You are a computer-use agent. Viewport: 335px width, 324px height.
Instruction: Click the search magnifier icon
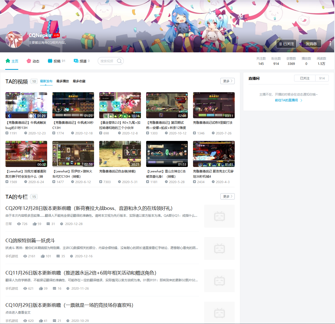(x=119, y=61)
